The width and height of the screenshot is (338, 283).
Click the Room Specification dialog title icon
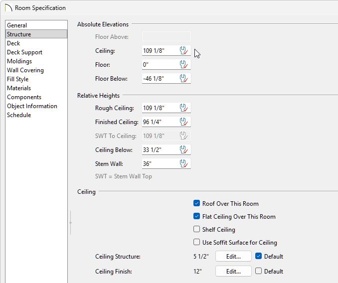8,8
